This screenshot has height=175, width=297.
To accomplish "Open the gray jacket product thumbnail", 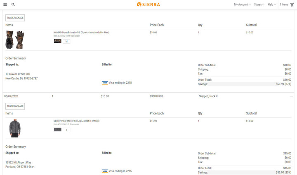I will 15,128.
